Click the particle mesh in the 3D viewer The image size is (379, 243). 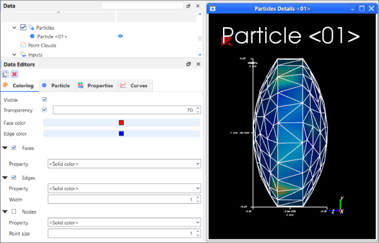coord(290,133)
